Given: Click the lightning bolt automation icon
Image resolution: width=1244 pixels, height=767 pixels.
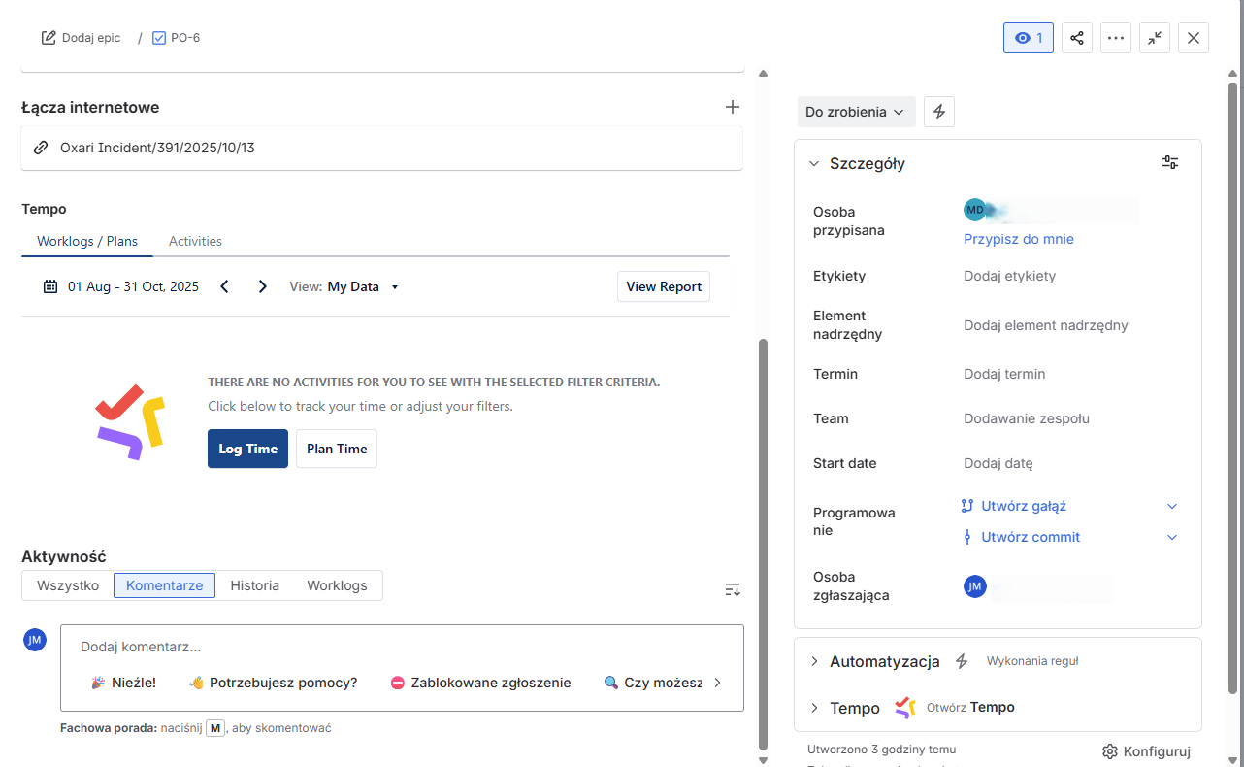Looking at the screenshot, I should tap(939, 112).
